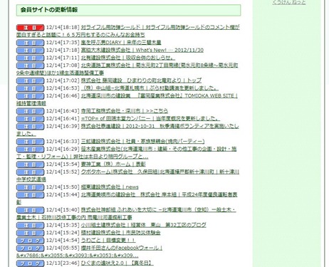
Task: Click the ブログ badge beside 12/14[14:54]
Action: 30,240
